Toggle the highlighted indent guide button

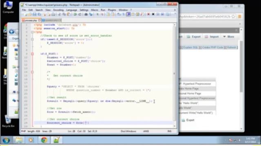[x=128, y=15]
